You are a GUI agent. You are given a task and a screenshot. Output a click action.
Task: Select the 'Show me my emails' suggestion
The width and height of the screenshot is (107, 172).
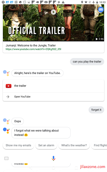click(18, 145)
